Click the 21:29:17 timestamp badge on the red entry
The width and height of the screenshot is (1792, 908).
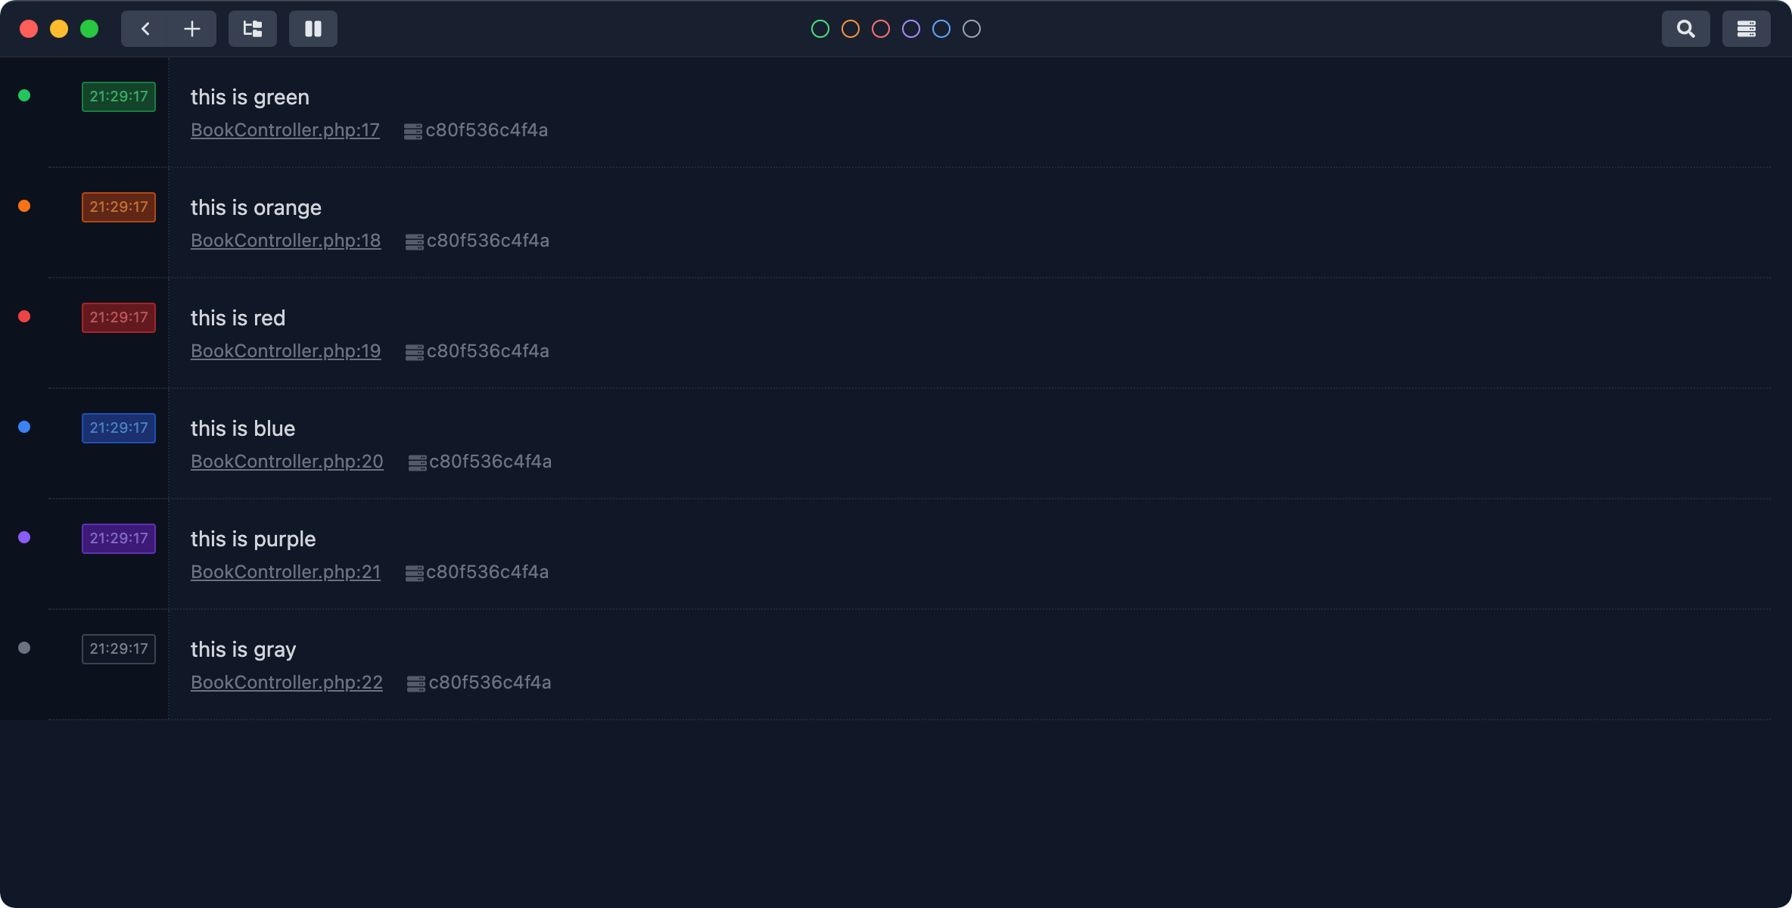click(118, 317)
